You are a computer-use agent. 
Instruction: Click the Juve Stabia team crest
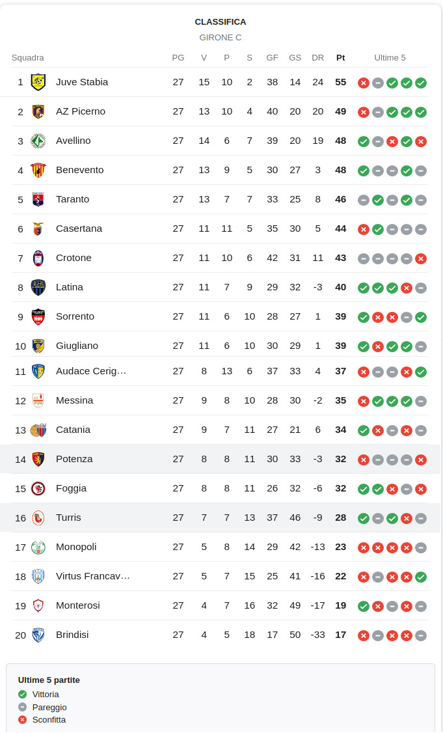pos(38,82)
